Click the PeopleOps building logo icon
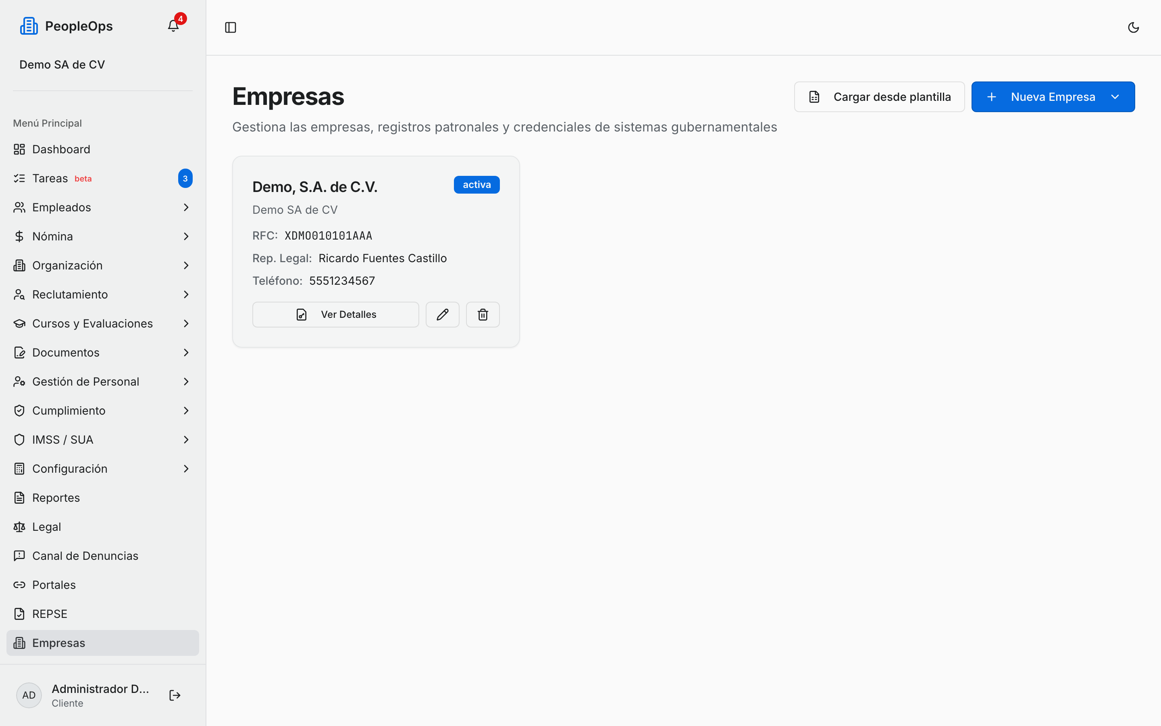This screenshot has width=1161, height=726. coord(29,26)
